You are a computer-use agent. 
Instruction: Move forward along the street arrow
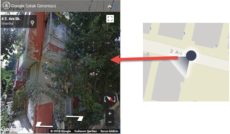coord(75,118)
